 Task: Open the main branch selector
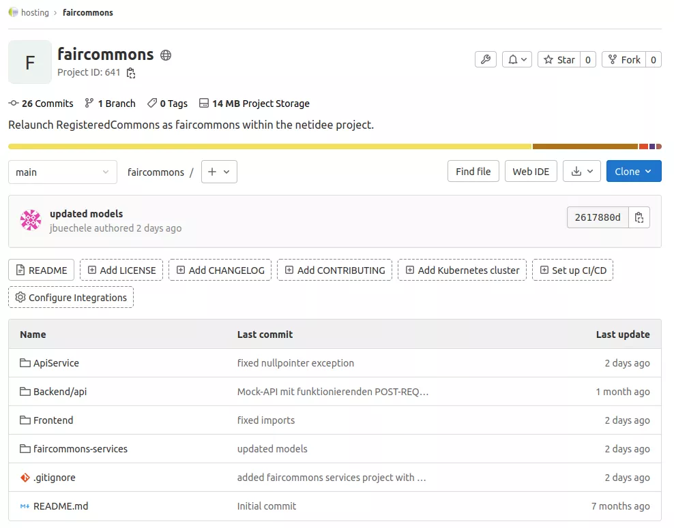[x=62, y=172]
